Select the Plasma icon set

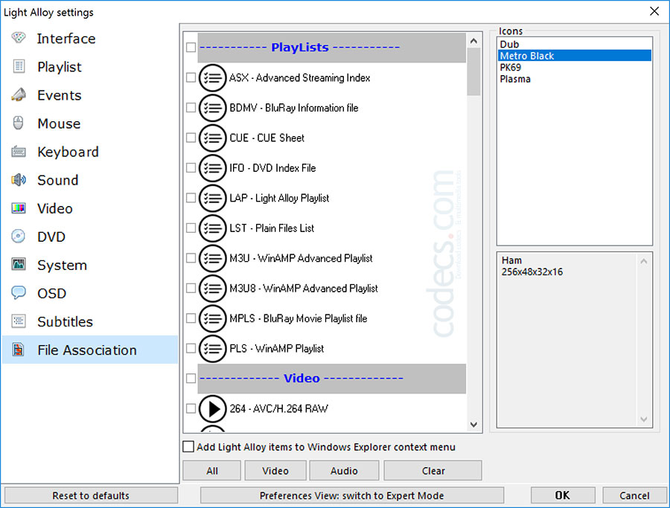574,79
